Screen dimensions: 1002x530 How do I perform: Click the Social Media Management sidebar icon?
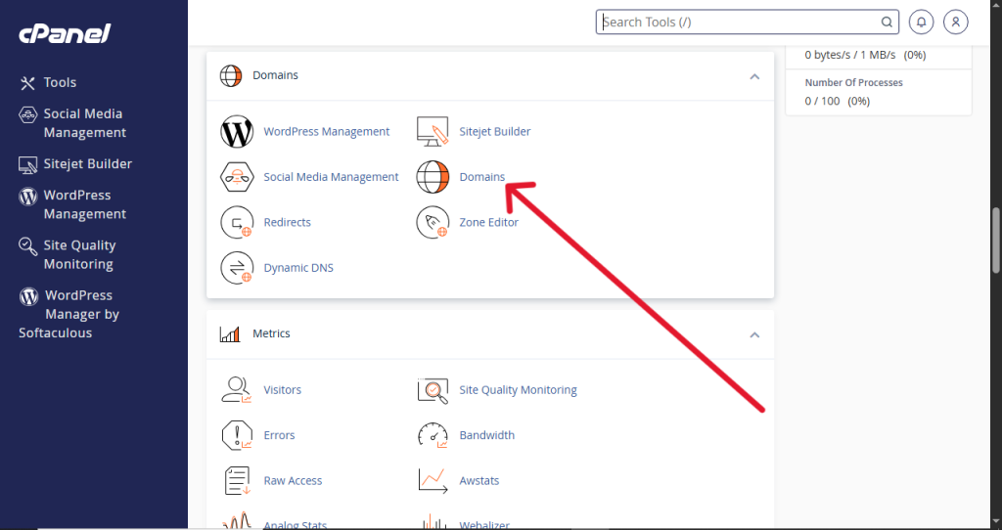coord(27,114)
